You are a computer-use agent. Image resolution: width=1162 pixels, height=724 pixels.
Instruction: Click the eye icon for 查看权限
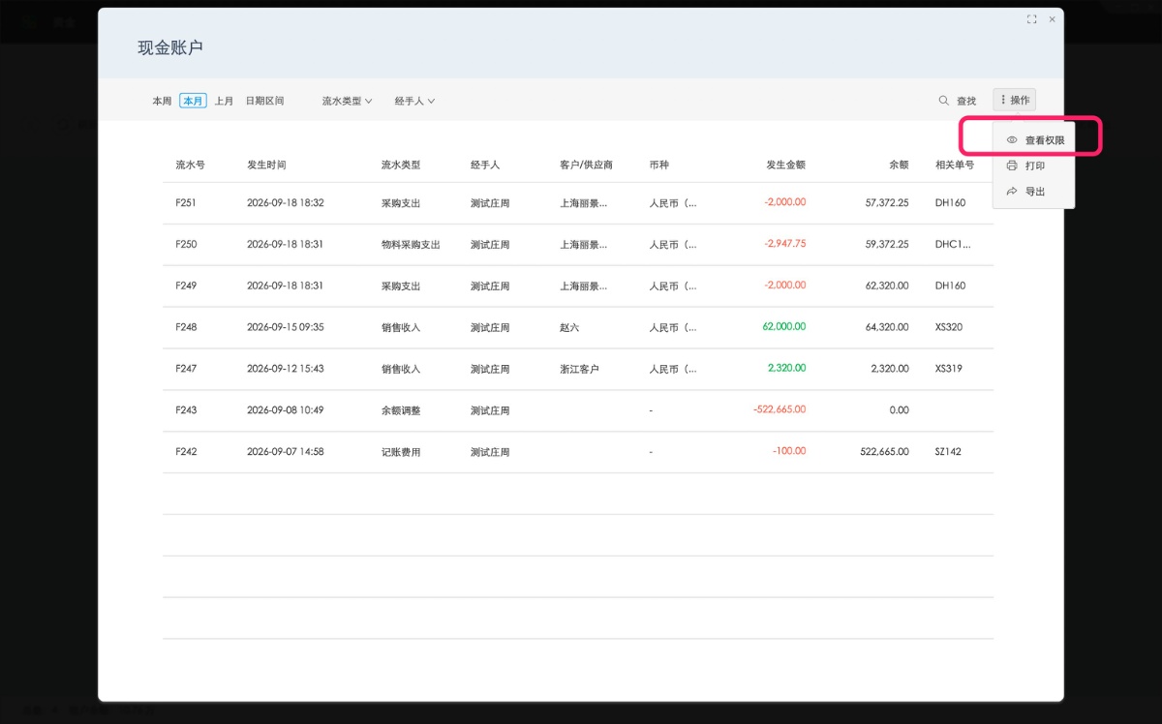(1012, 140)
